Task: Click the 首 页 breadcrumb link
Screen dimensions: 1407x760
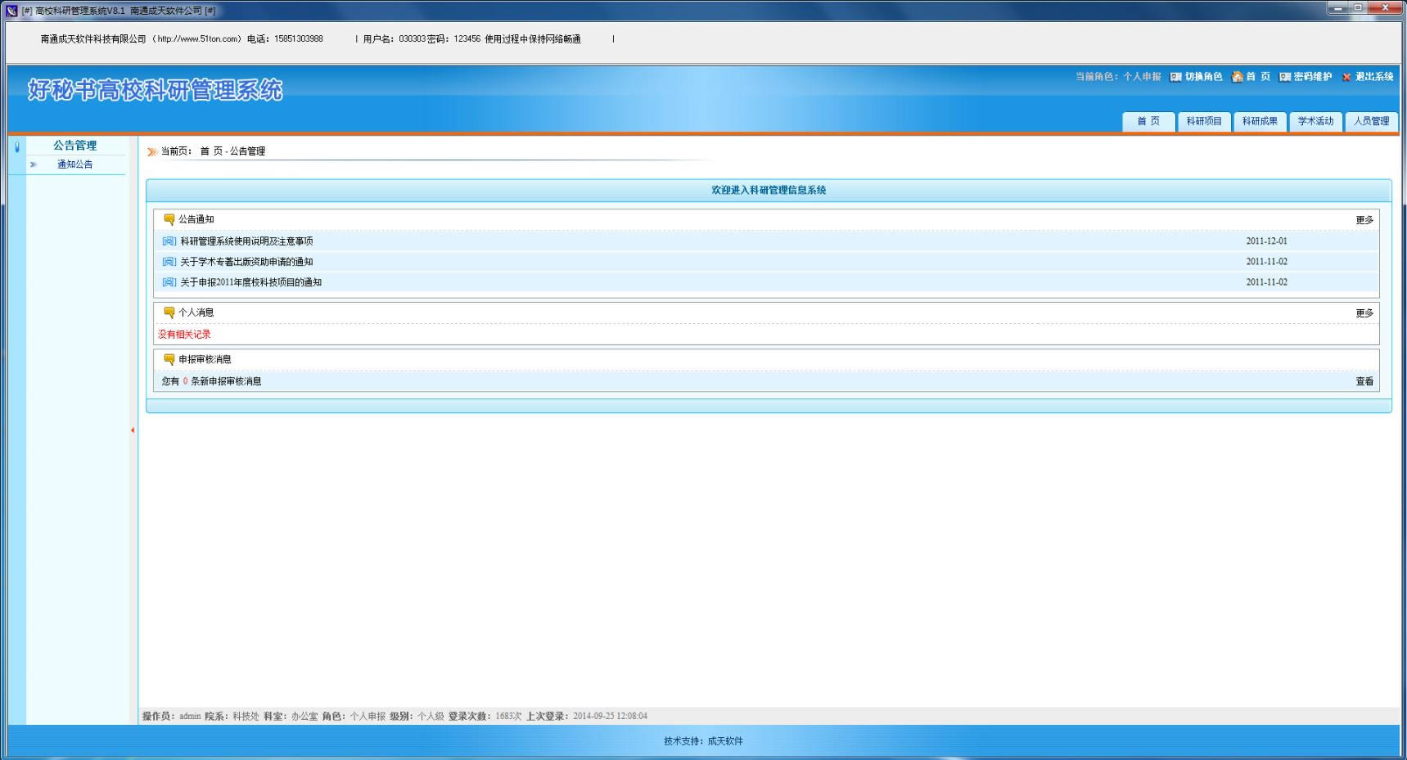Action: tap(211, 151)
